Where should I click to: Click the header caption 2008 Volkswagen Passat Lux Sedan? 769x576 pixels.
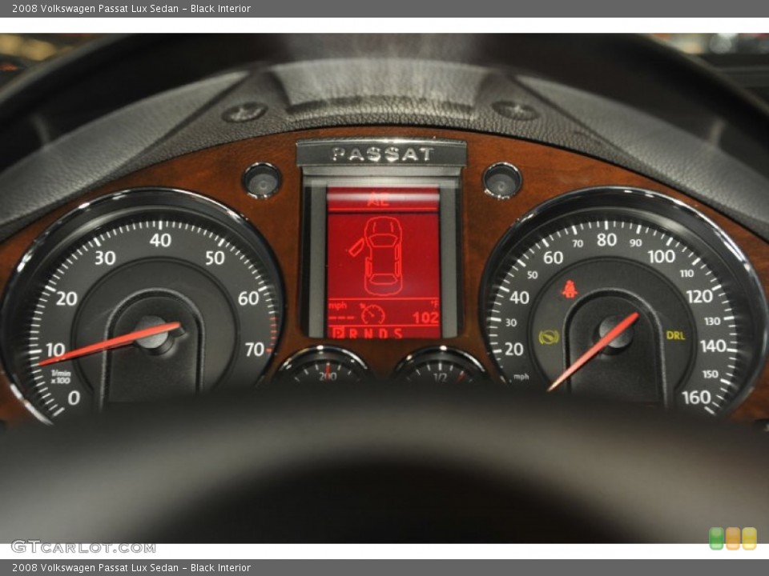point(95,8)
